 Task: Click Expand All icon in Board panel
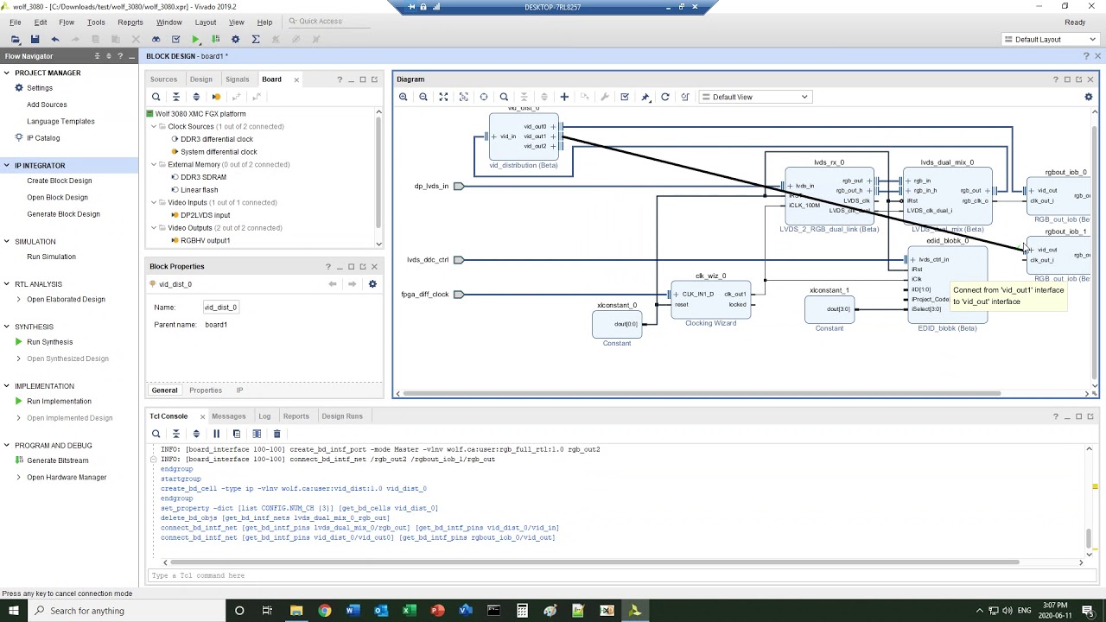196,97
